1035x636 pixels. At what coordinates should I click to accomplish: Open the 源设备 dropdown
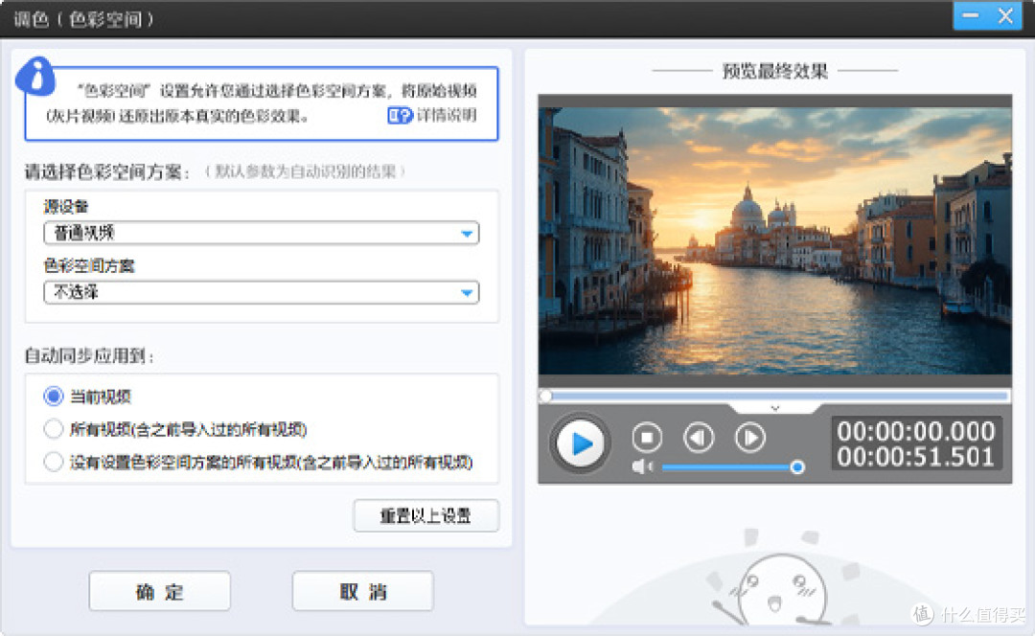coord(262,233)
